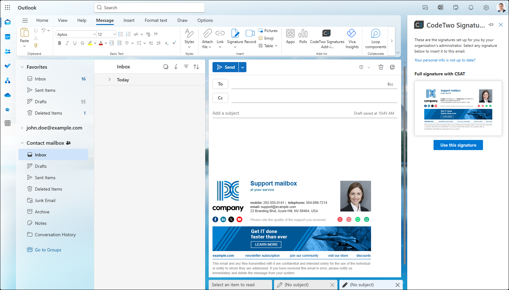Toggle bold formatting

coord(59,43)
